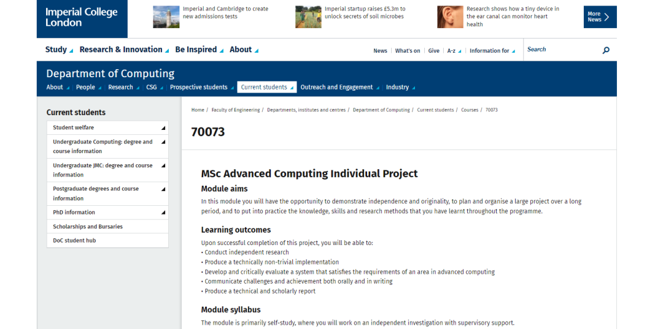Open the department Research menu item
The height and width of the screenshot is (329, 663).
point(123,88)
